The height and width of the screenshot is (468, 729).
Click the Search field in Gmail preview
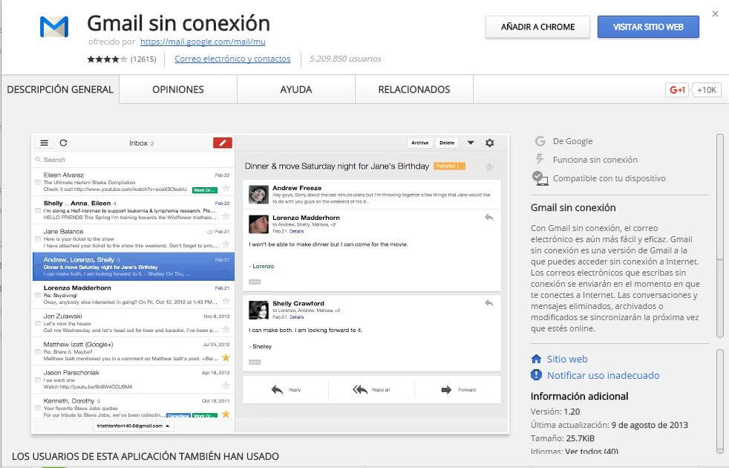(x=134, y=160)
